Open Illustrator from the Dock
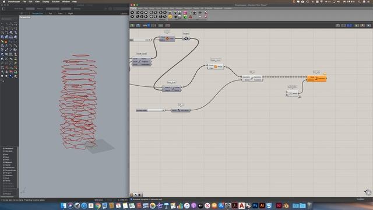The image size is (373, 210). [x=262, y=205]
